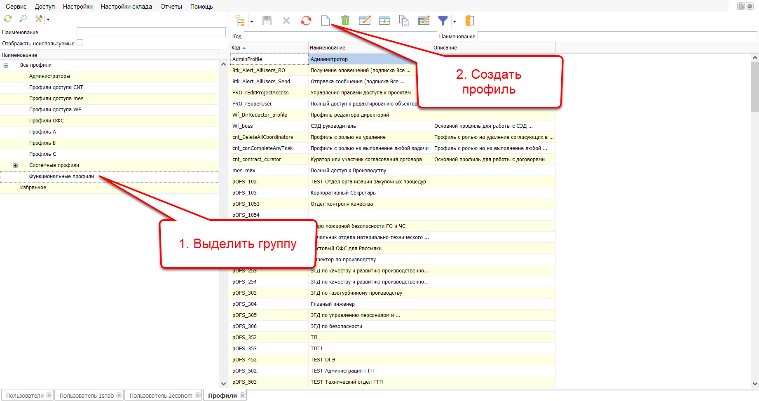759x401 pixels.
Task: Click the magnifier search icon in left panel
Action: pos(23,19)
